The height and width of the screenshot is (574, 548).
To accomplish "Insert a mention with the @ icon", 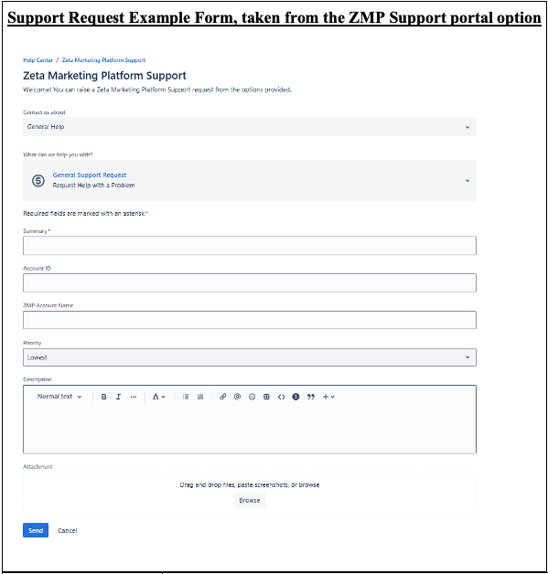I will 237,397.
